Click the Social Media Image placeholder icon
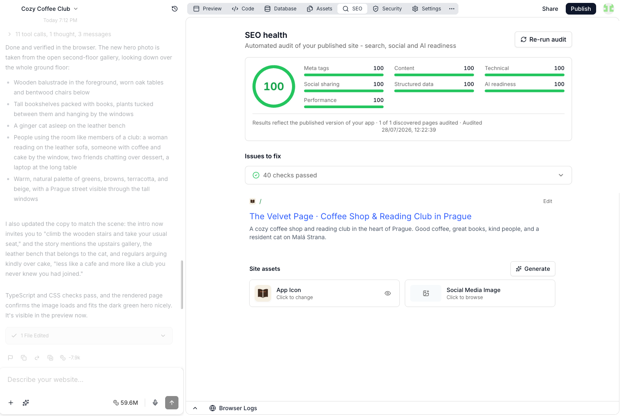 (x=426, y=293)
